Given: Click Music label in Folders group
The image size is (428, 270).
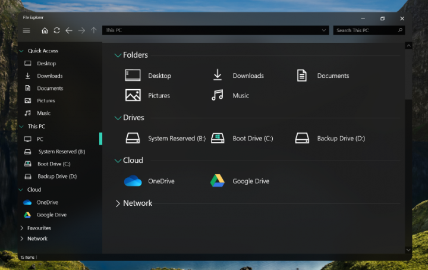Looking at the screenshot, I should (241, 96).
